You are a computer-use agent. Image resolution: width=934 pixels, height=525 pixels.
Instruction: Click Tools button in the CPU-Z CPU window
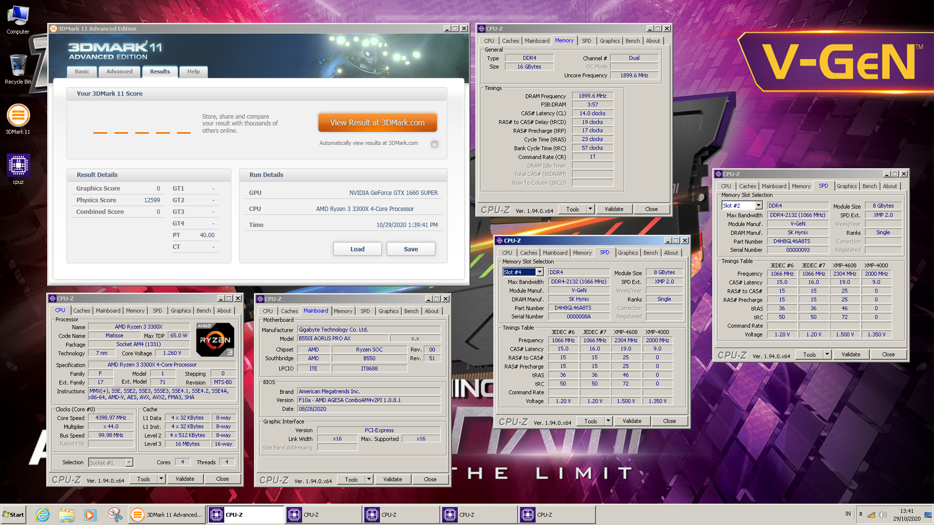pos(144,479)
